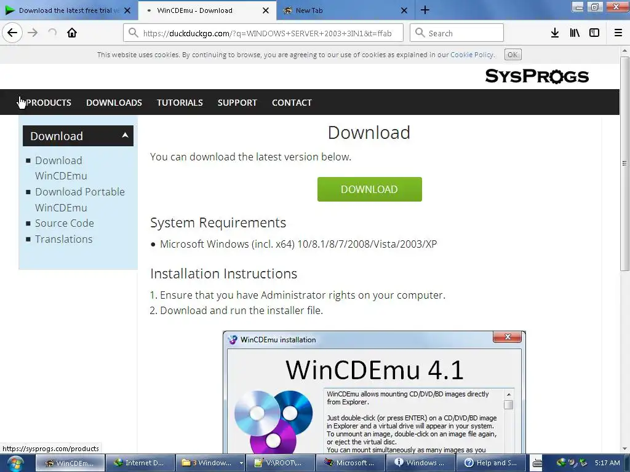This screenshot has width=630, height=472.
Task: Open the downloads arrow icon in toolbar
Action: (x=555, y=33)
